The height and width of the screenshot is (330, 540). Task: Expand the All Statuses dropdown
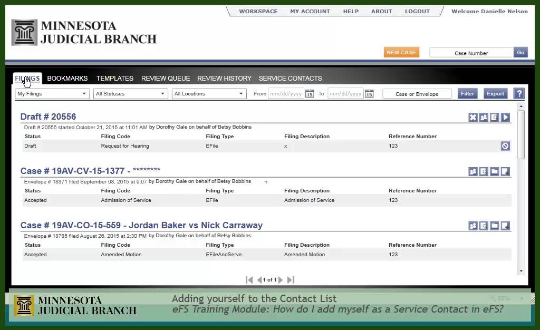point(131,94)
